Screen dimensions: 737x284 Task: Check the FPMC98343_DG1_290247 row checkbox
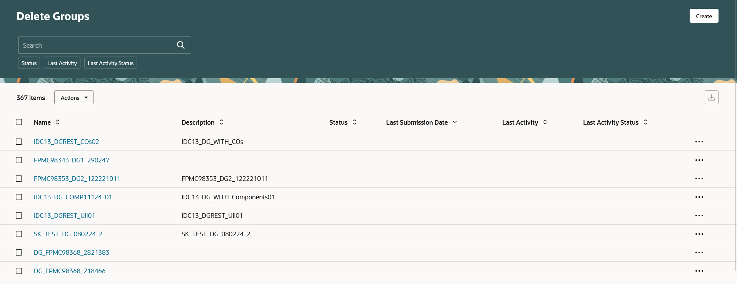pos(19,160)
